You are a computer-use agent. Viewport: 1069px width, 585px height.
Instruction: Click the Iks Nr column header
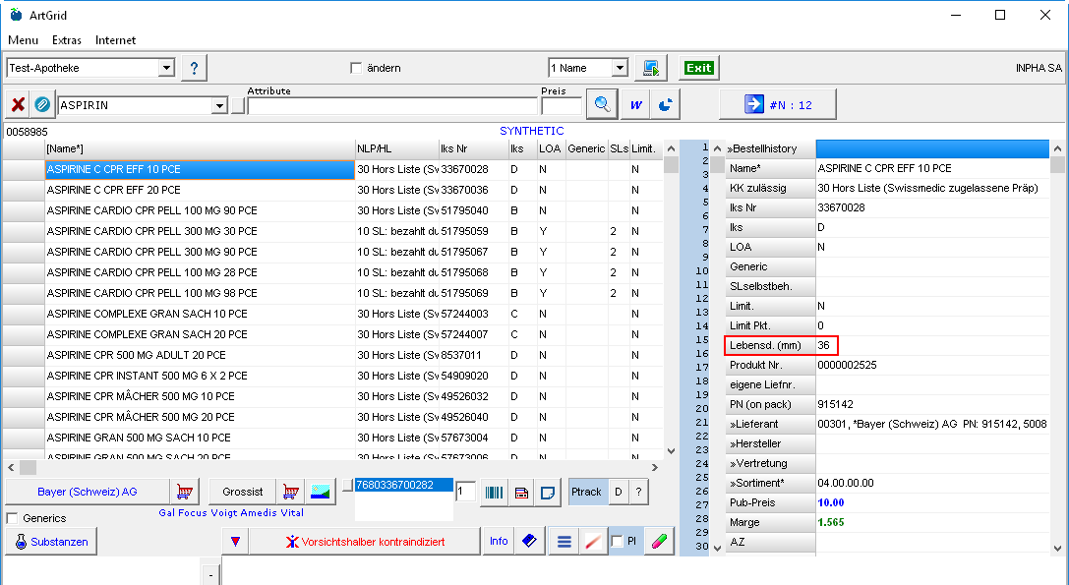point(473,148)
